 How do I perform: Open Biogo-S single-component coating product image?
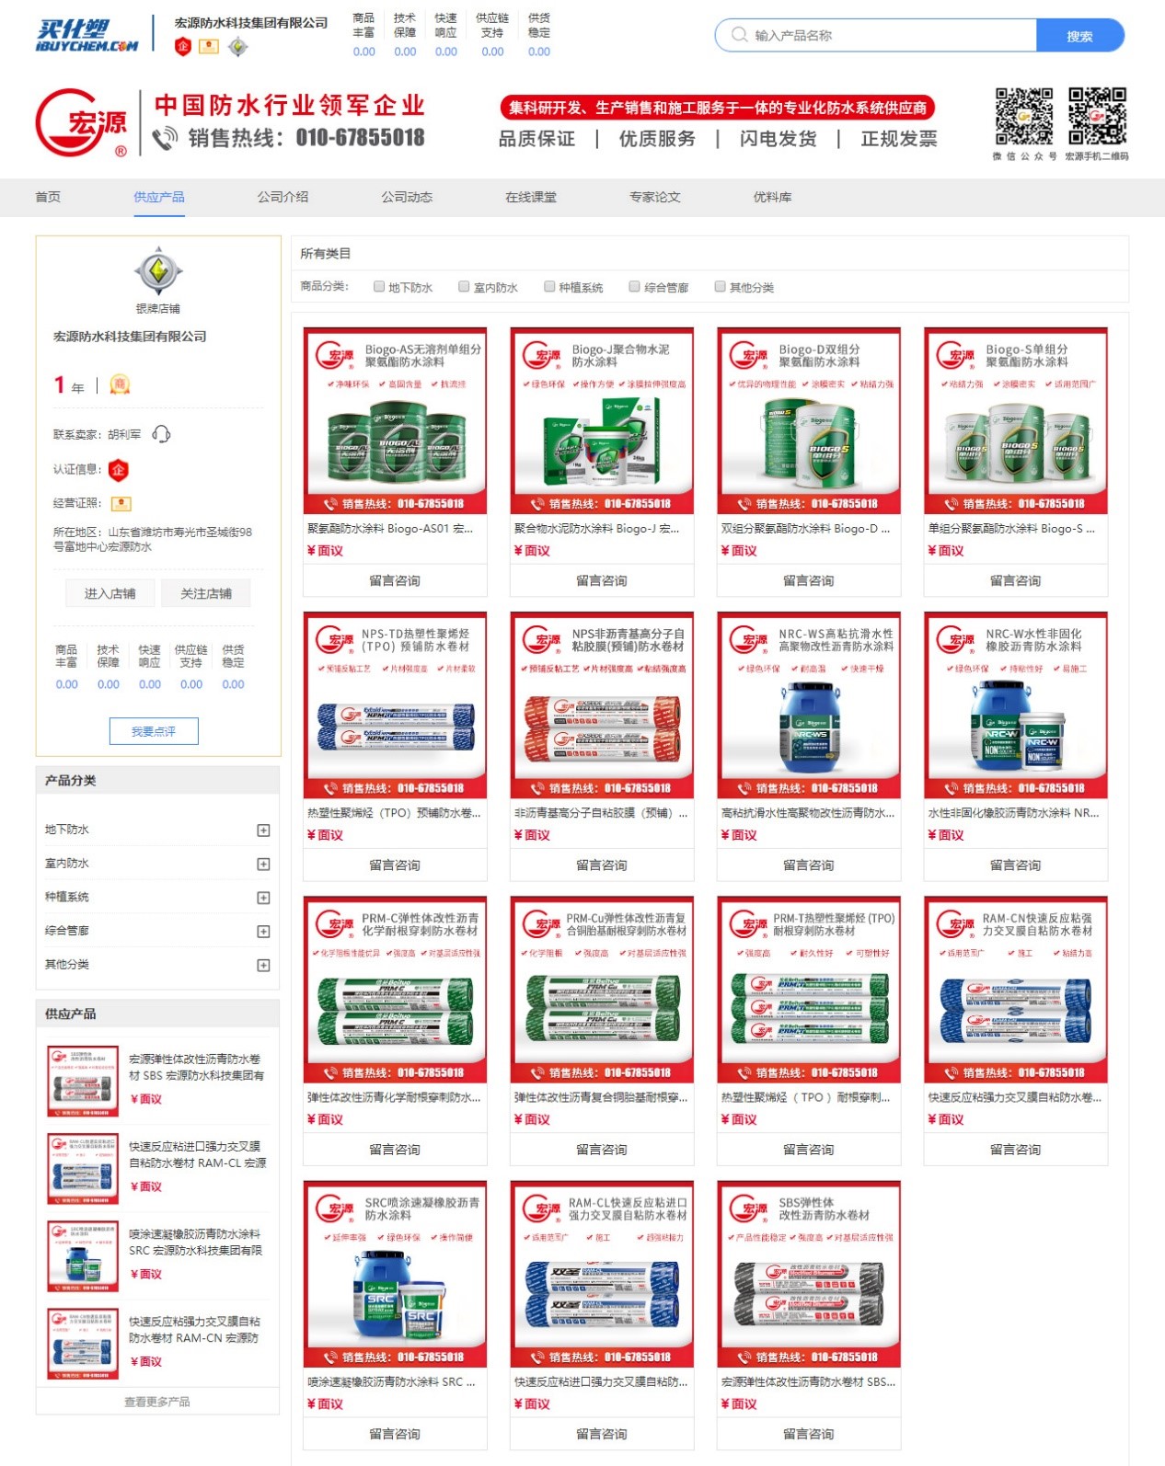1016,421
